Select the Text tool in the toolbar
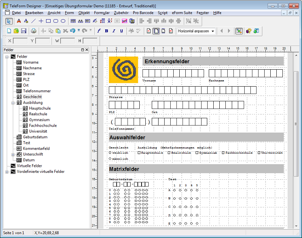The height and width of the screenshot is (238, 302). [18, 21]
